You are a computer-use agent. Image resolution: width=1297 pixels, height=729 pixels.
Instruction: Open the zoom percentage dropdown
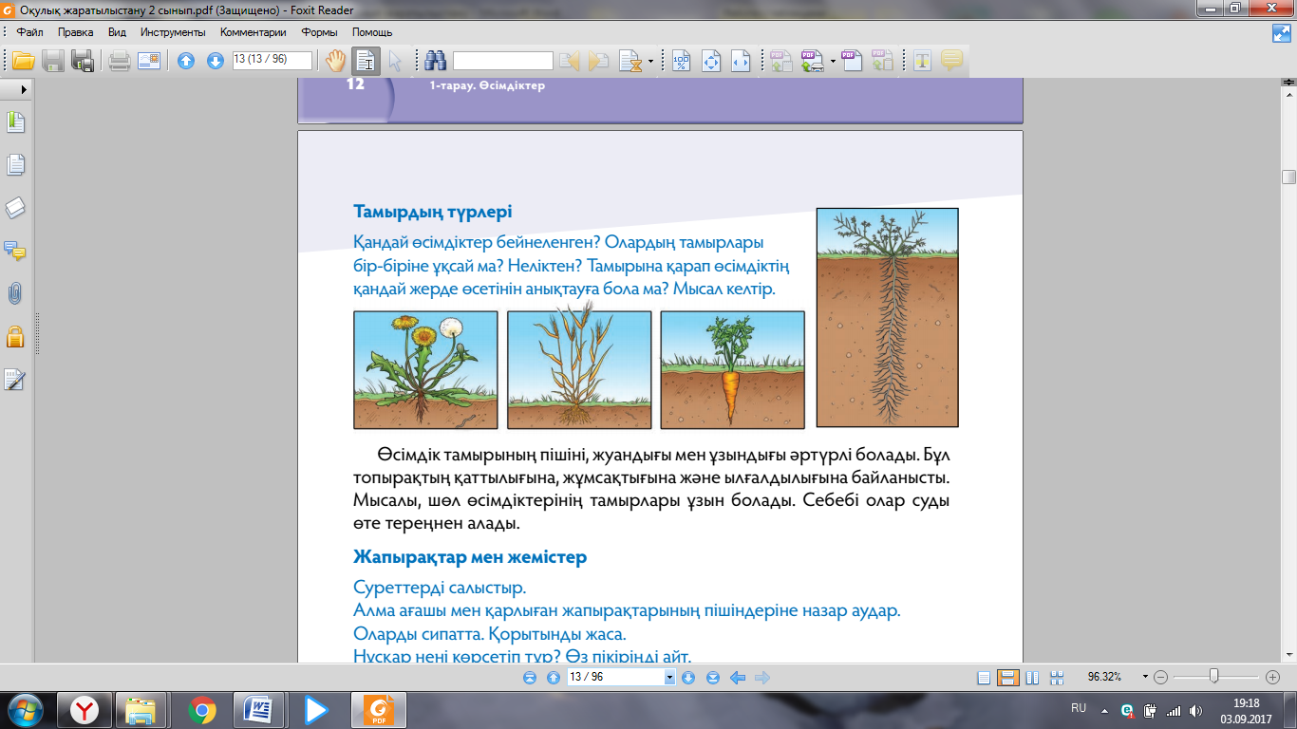point(1146,678)
